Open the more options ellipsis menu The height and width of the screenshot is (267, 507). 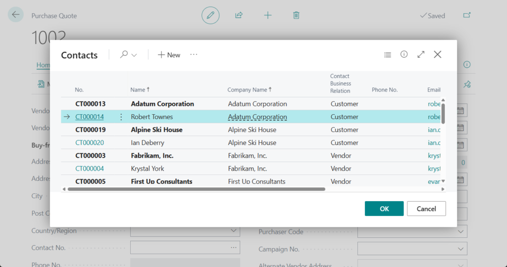(x=194, y=54)
